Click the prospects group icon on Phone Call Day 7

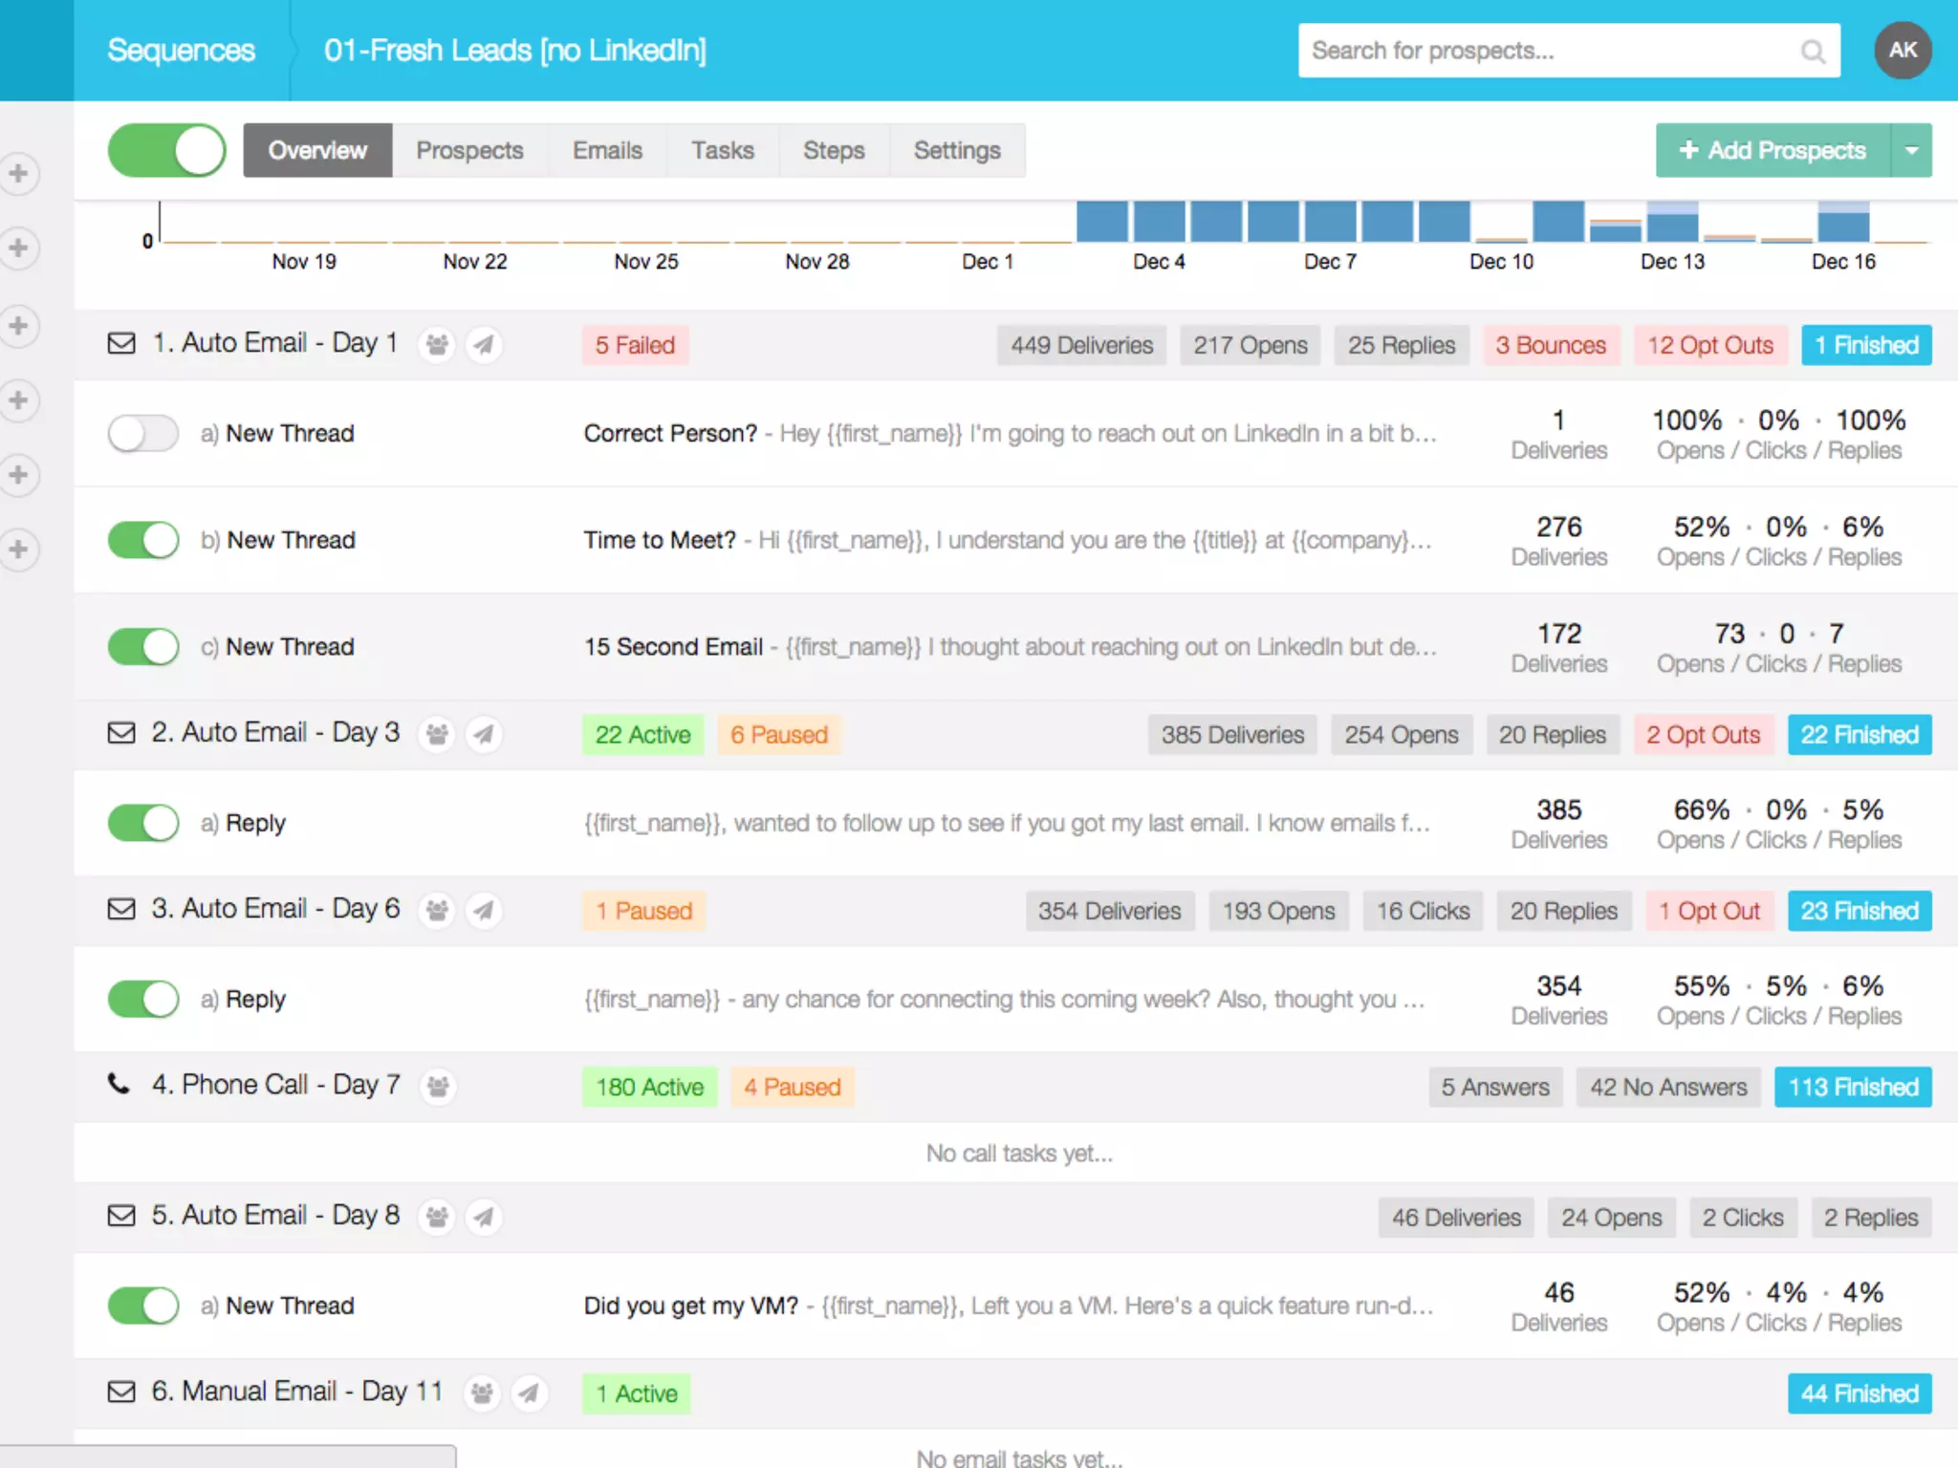pyautogui.click(x=438, y=1087)
